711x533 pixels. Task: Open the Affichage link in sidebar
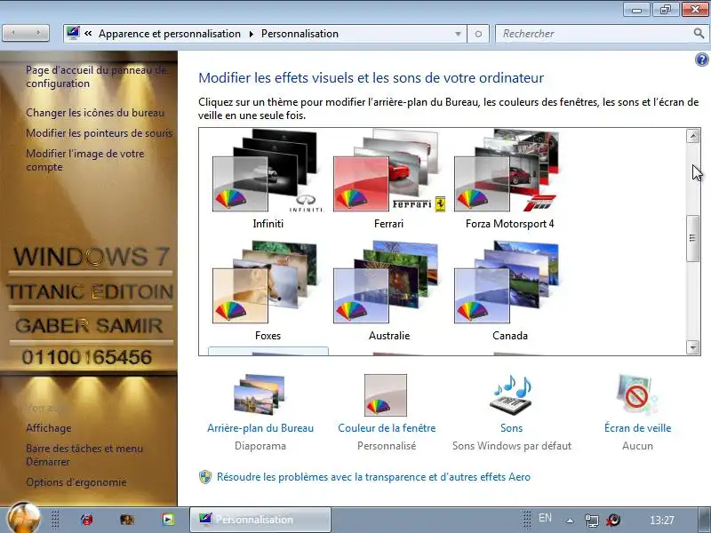49,428
